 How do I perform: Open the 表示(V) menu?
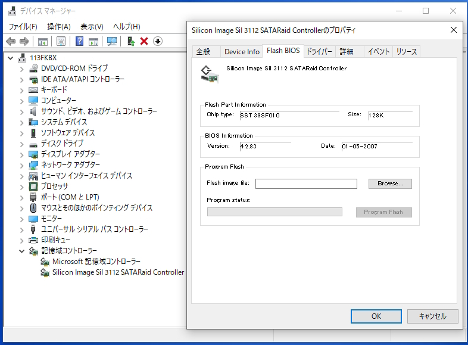click(92, 27)
